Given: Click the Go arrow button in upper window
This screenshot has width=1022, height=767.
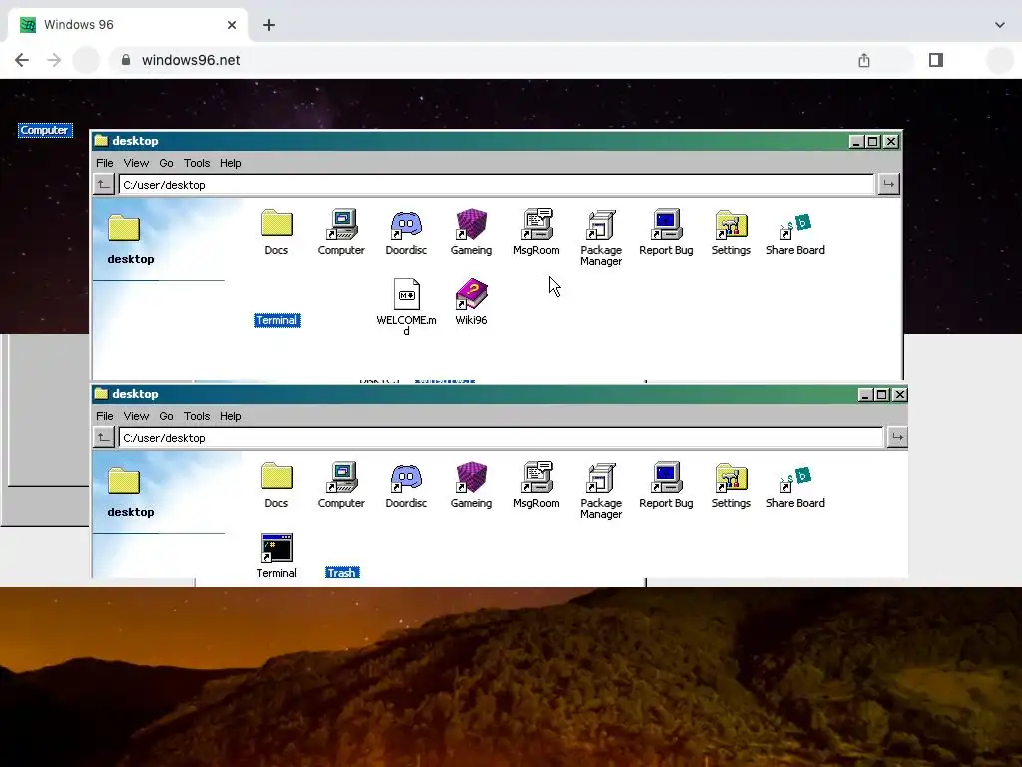Looking at the screenshot, I should tap(888, 184).
